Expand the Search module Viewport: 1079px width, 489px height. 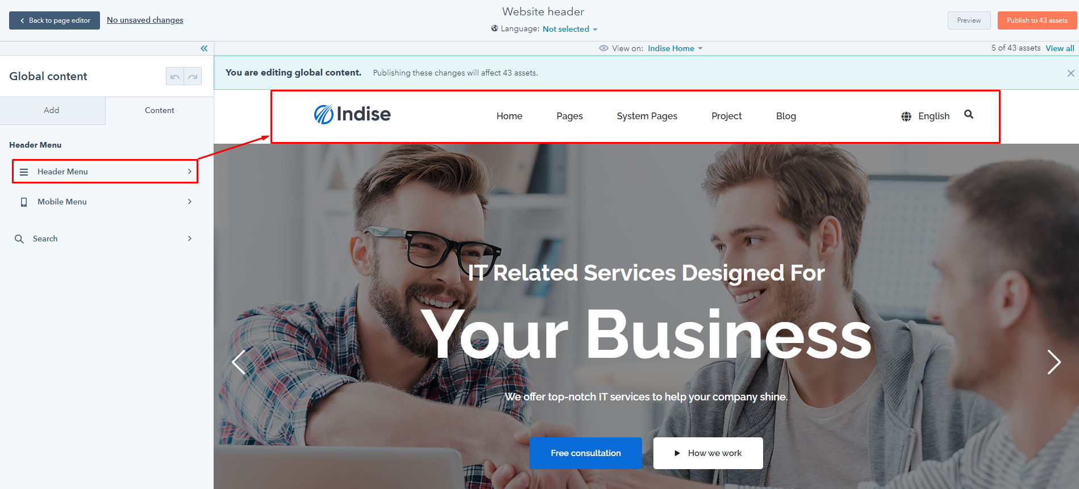[x=105, y=239]
